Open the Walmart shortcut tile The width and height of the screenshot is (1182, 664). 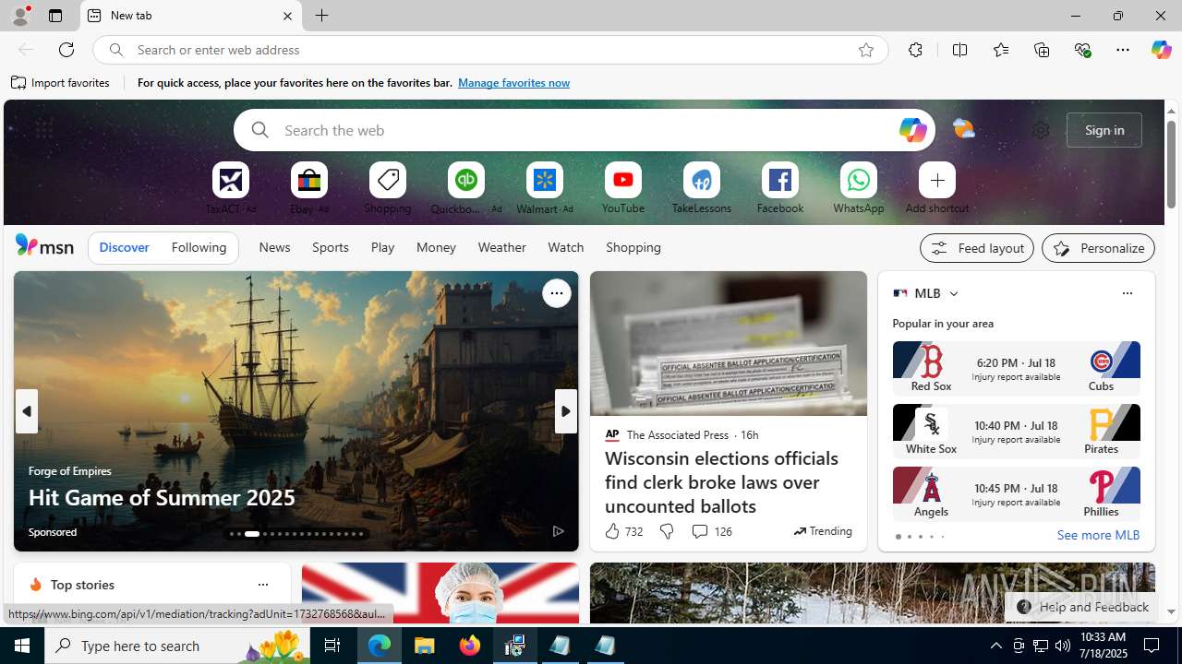pos(545,181)
